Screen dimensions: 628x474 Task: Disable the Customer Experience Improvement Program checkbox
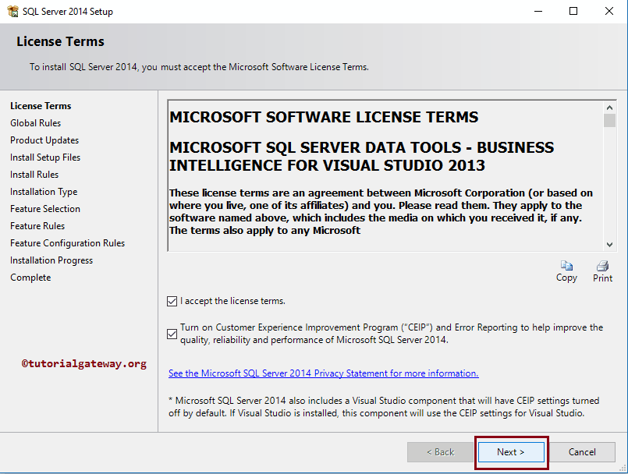pyautogui.click(x=172, y=334)
